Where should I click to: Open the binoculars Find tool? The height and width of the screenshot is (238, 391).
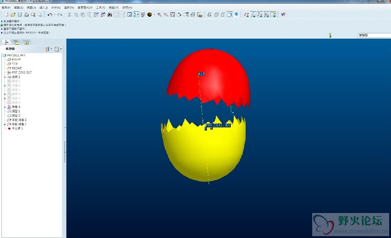point(110,15)
